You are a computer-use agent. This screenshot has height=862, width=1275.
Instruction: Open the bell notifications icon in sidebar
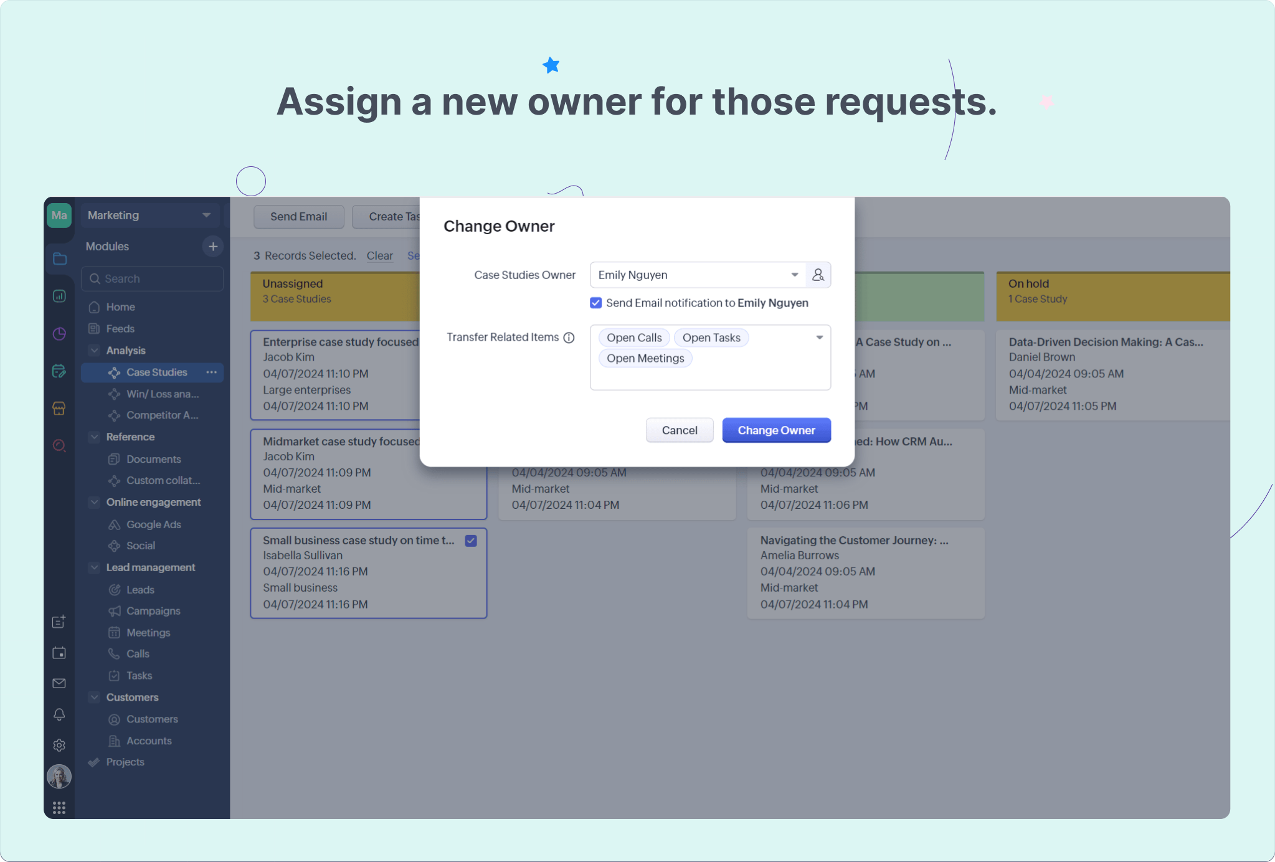(x=59, y=714)
